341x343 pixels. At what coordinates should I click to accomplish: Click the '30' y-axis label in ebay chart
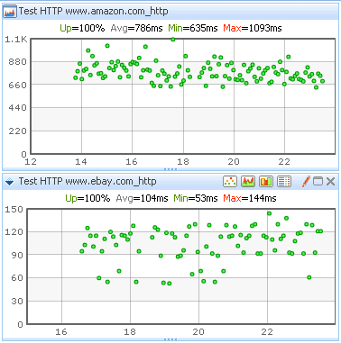17,302
